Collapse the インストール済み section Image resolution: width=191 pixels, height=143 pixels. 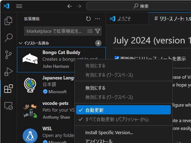pos(21,43)
